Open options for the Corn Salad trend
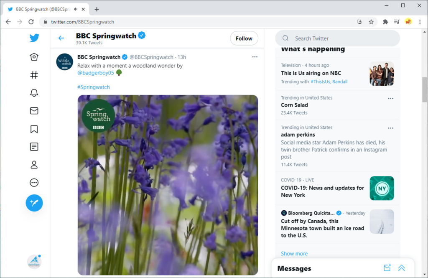The height and width of the screenshot is (278, 428). click(390, 98)
